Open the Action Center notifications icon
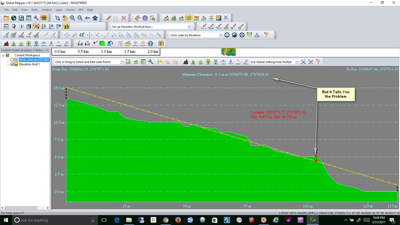The image size is (400, 225). coord(392,220)
